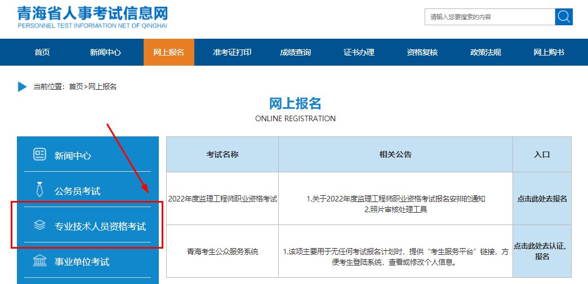Click the 考试名称 column header

(222, 154)
